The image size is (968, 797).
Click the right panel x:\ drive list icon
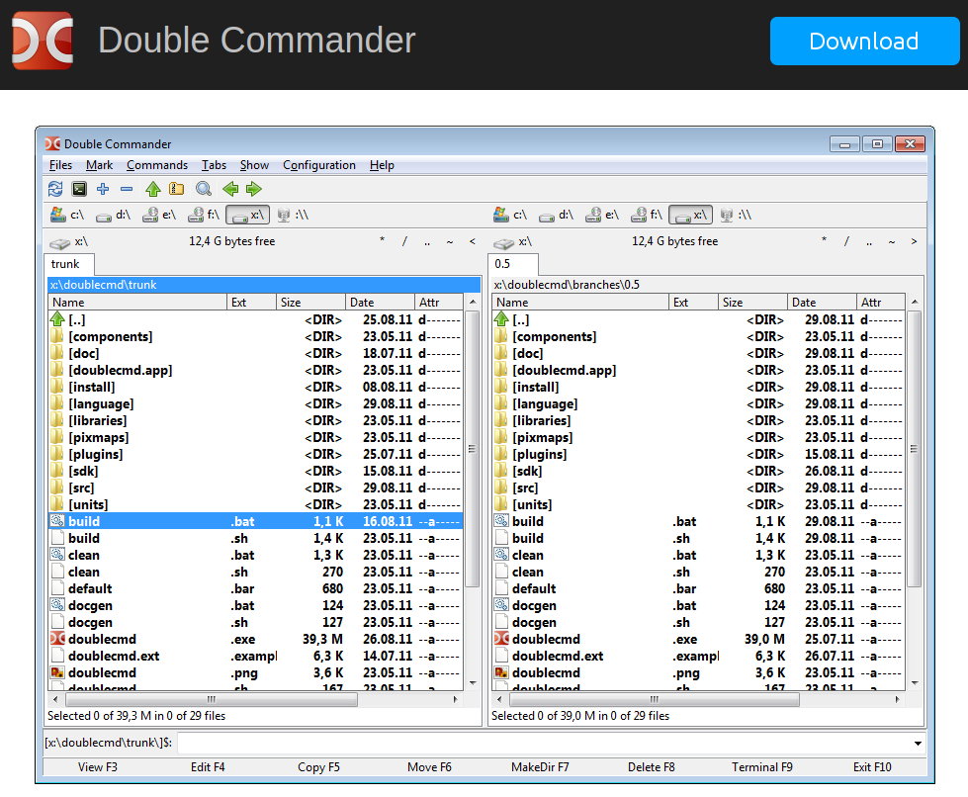click(x=503, y=242)
